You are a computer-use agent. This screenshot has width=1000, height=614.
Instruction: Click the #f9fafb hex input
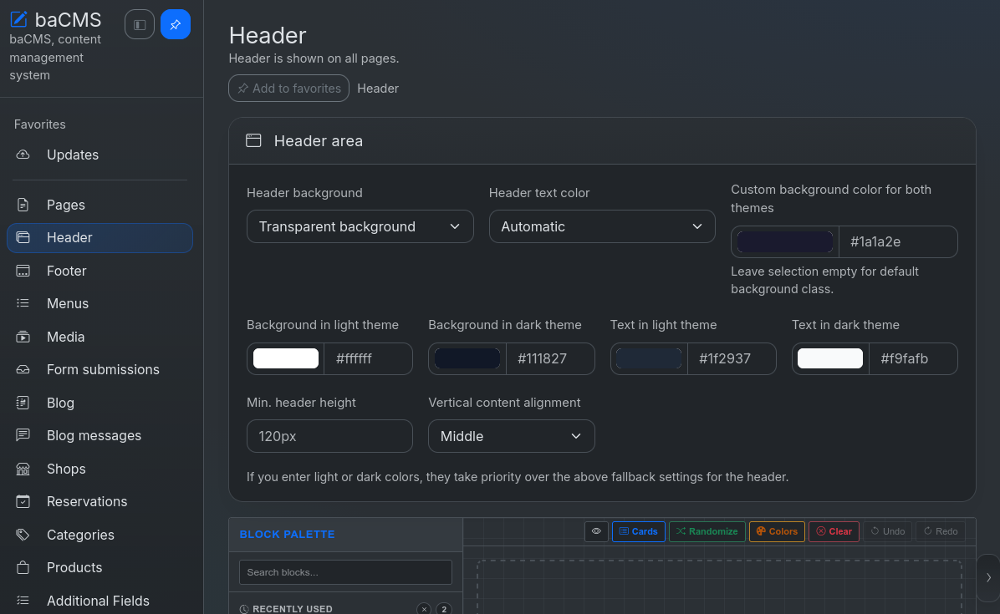click(x=913, y=358)
